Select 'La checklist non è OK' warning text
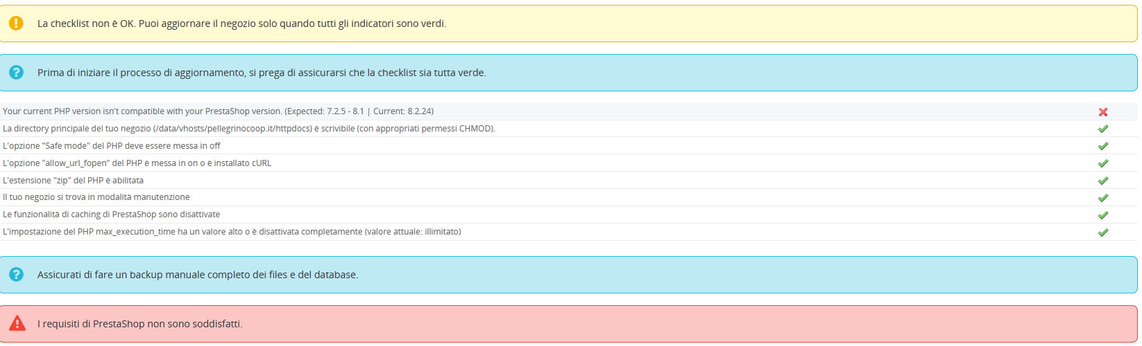The height and width of the screenshot is (346, 1142). [241, 24]
